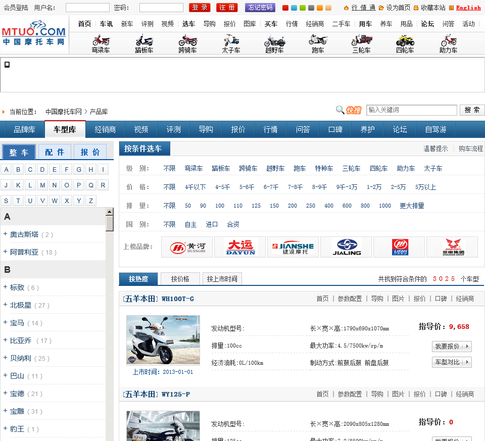Click 我要报价 for WH100T-G

point(452,347)
